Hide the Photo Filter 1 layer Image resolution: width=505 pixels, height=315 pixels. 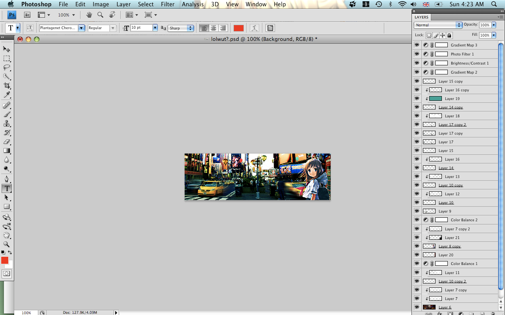click(417, 54)
